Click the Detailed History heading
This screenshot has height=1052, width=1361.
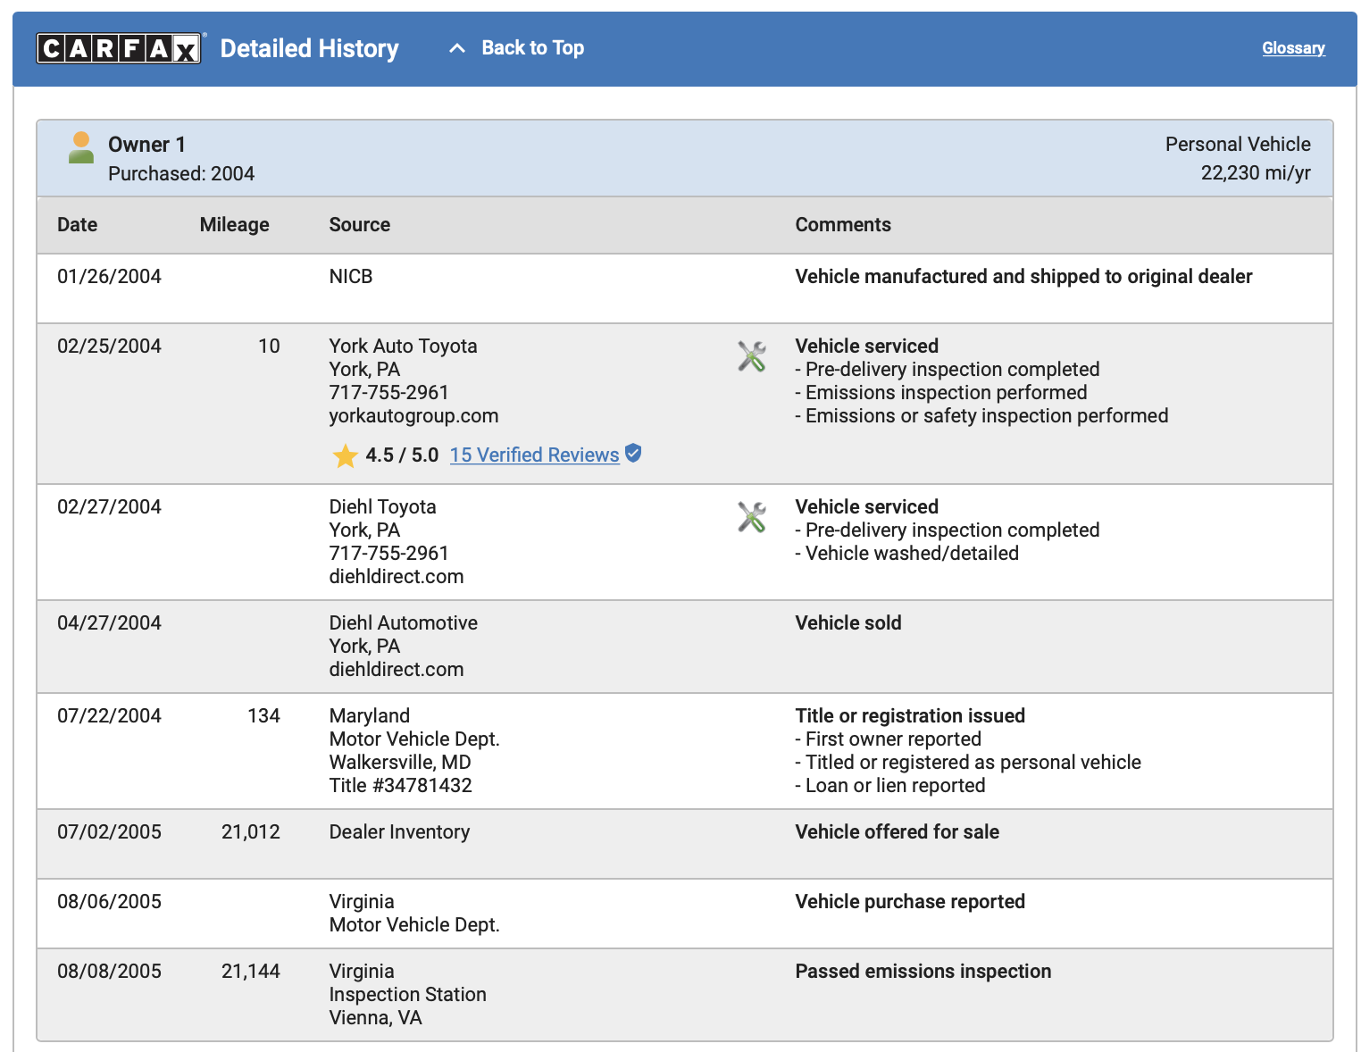[309, 48]
